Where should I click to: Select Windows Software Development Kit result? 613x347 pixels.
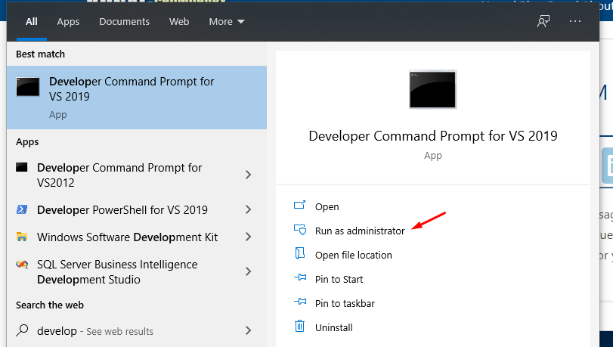pos(137,237)
